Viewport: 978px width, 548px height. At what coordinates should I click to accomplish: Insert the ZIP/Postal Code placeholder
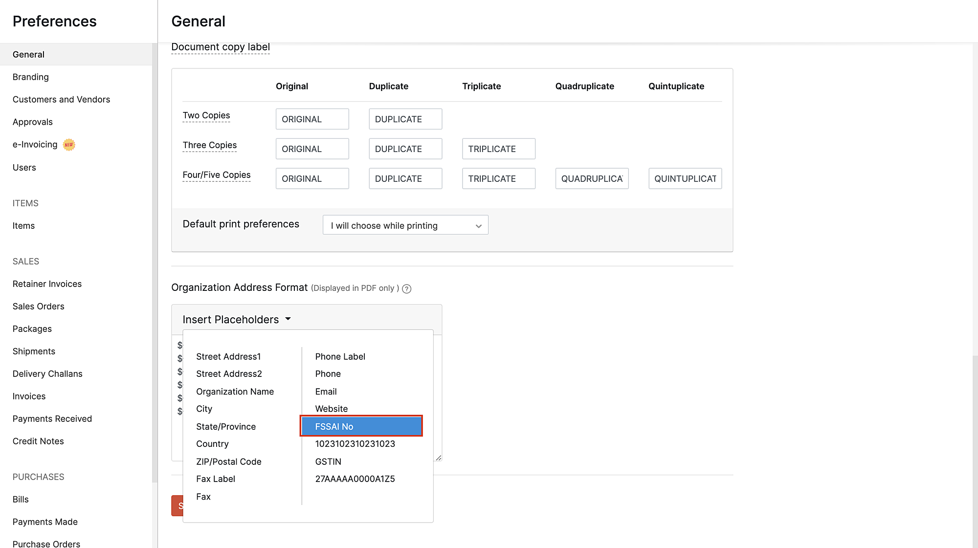[228, 461]
